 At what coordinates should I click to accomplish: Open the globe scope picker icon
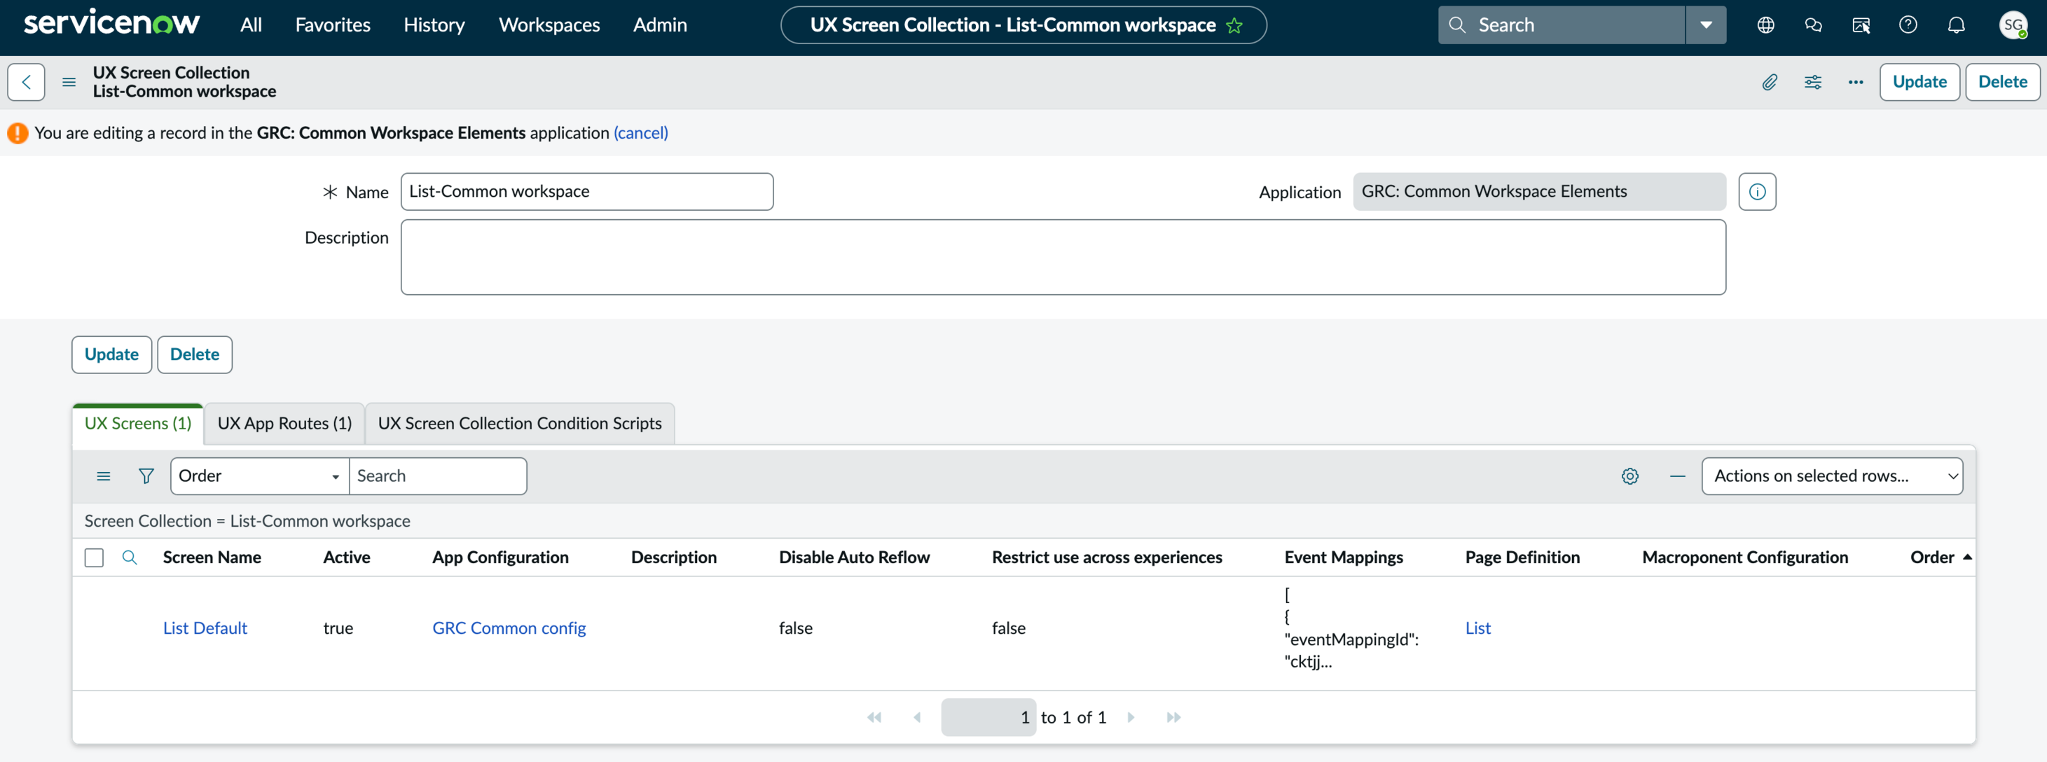[x=1765, y=25]
